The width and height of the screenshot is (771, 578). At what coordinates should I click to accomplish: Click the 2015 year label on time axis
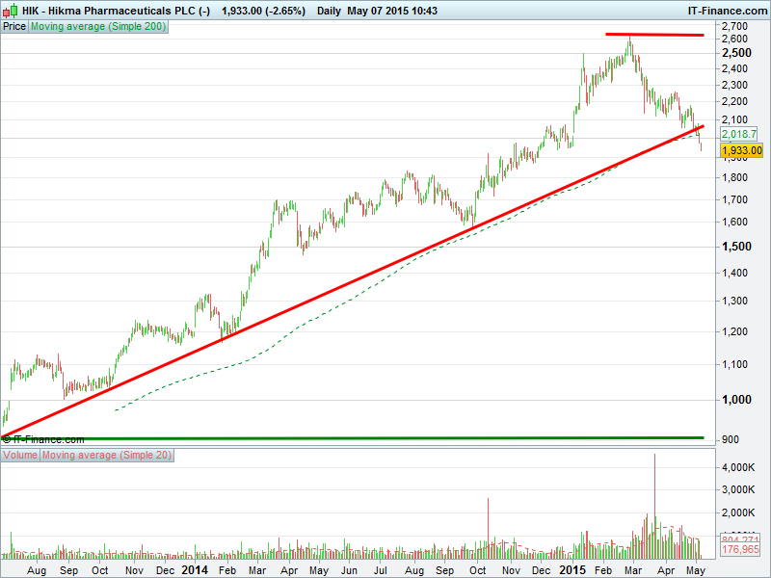click(x=572, y=570)
